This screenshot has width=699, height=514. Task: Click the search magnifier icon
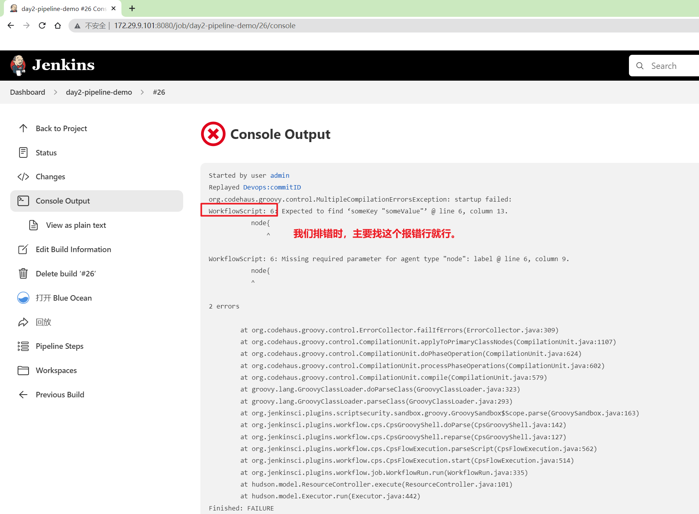click(640, 66)
